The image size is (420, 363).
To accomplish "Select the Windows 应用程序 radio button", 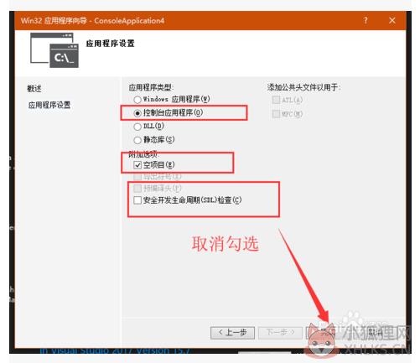I will [137, 100].
